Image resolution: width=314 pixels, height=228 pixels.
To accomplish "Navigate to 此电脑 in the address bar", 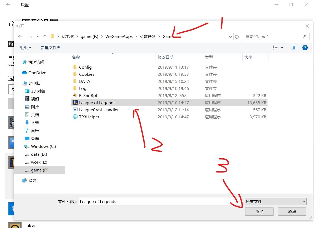I will (68, 37).
